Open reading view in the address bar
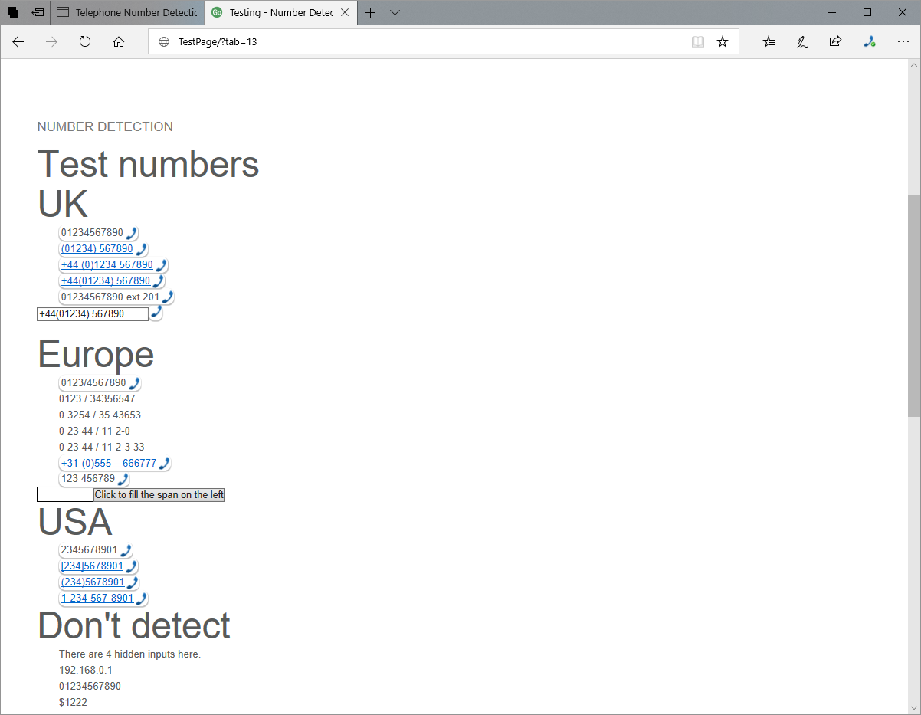This screenshot has width=921, height=715. [697, 42]
